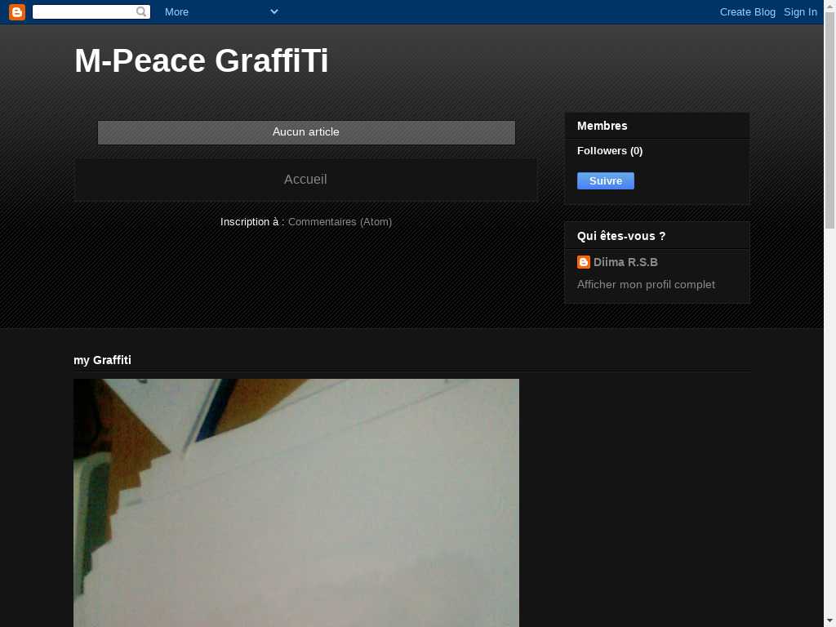Click the Blogger profile icon beside Diima R.S.B
836x627 pixels.
(x=584, y=262)
